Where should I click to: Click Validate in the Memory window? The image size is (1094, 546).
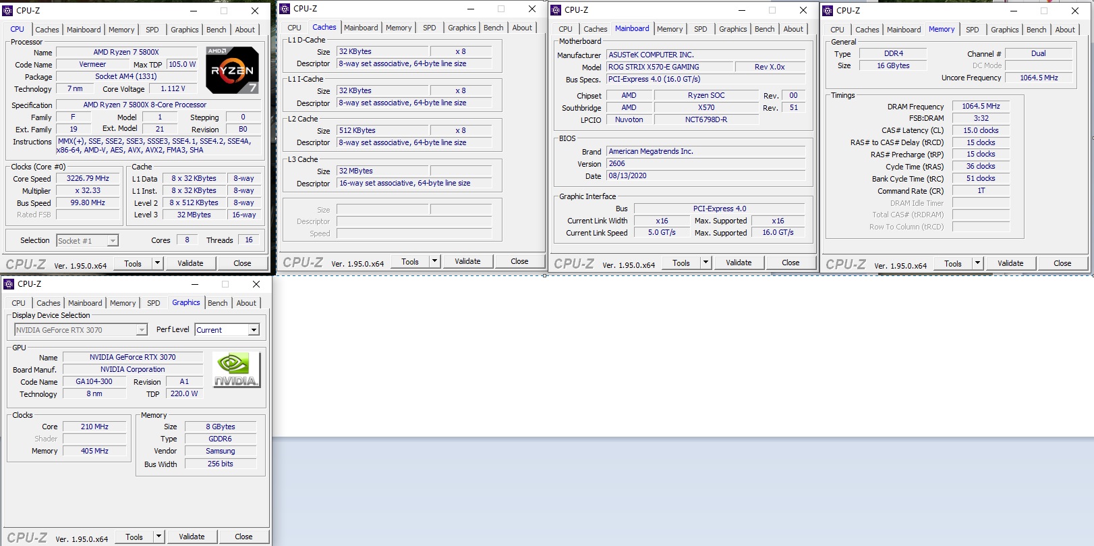(x=1011, y=263)
